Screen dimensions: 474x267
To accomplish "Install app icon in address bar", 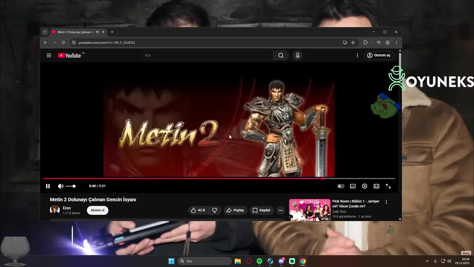I will 345,43.
